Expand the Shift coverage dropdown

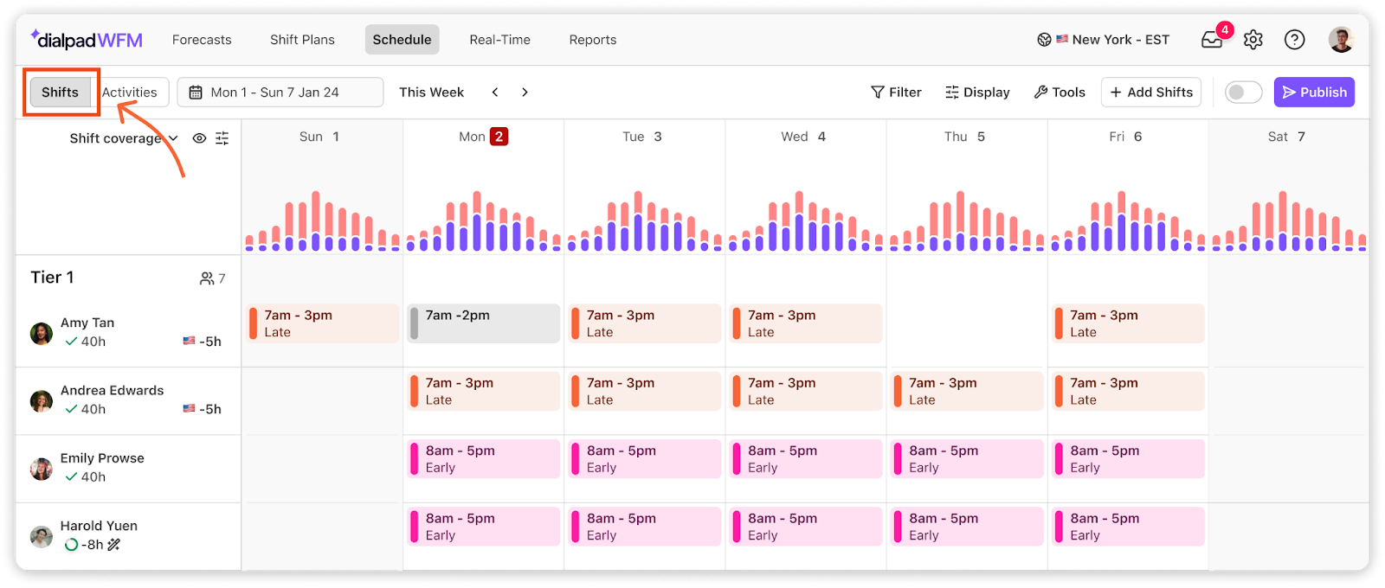[124, 138]
